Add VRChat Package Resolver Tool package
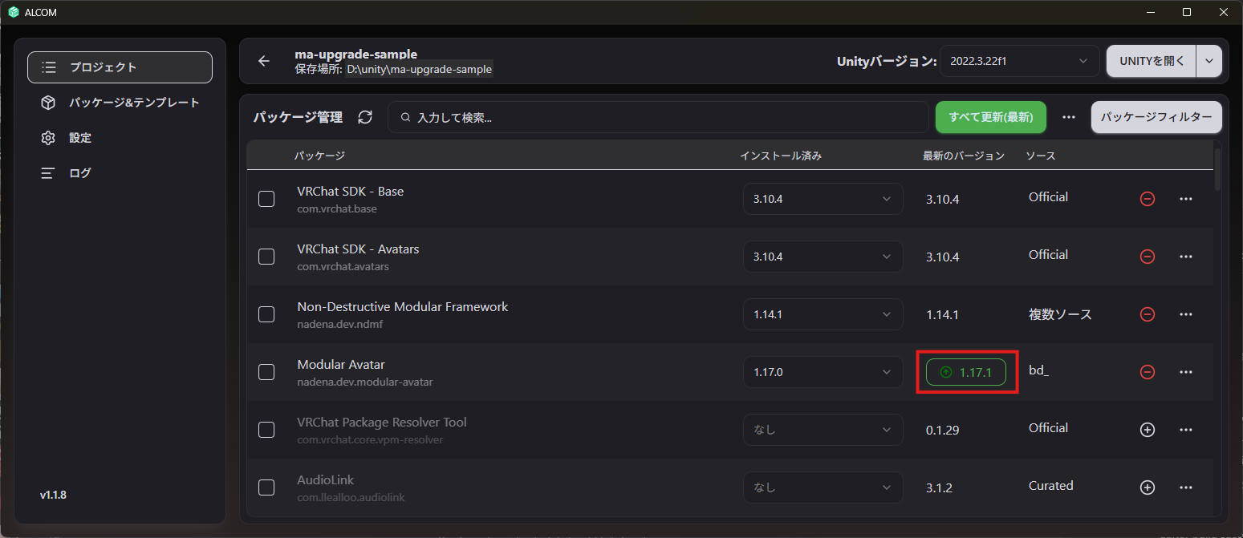Screen dimensions: 1243x538 point(1148,430)
